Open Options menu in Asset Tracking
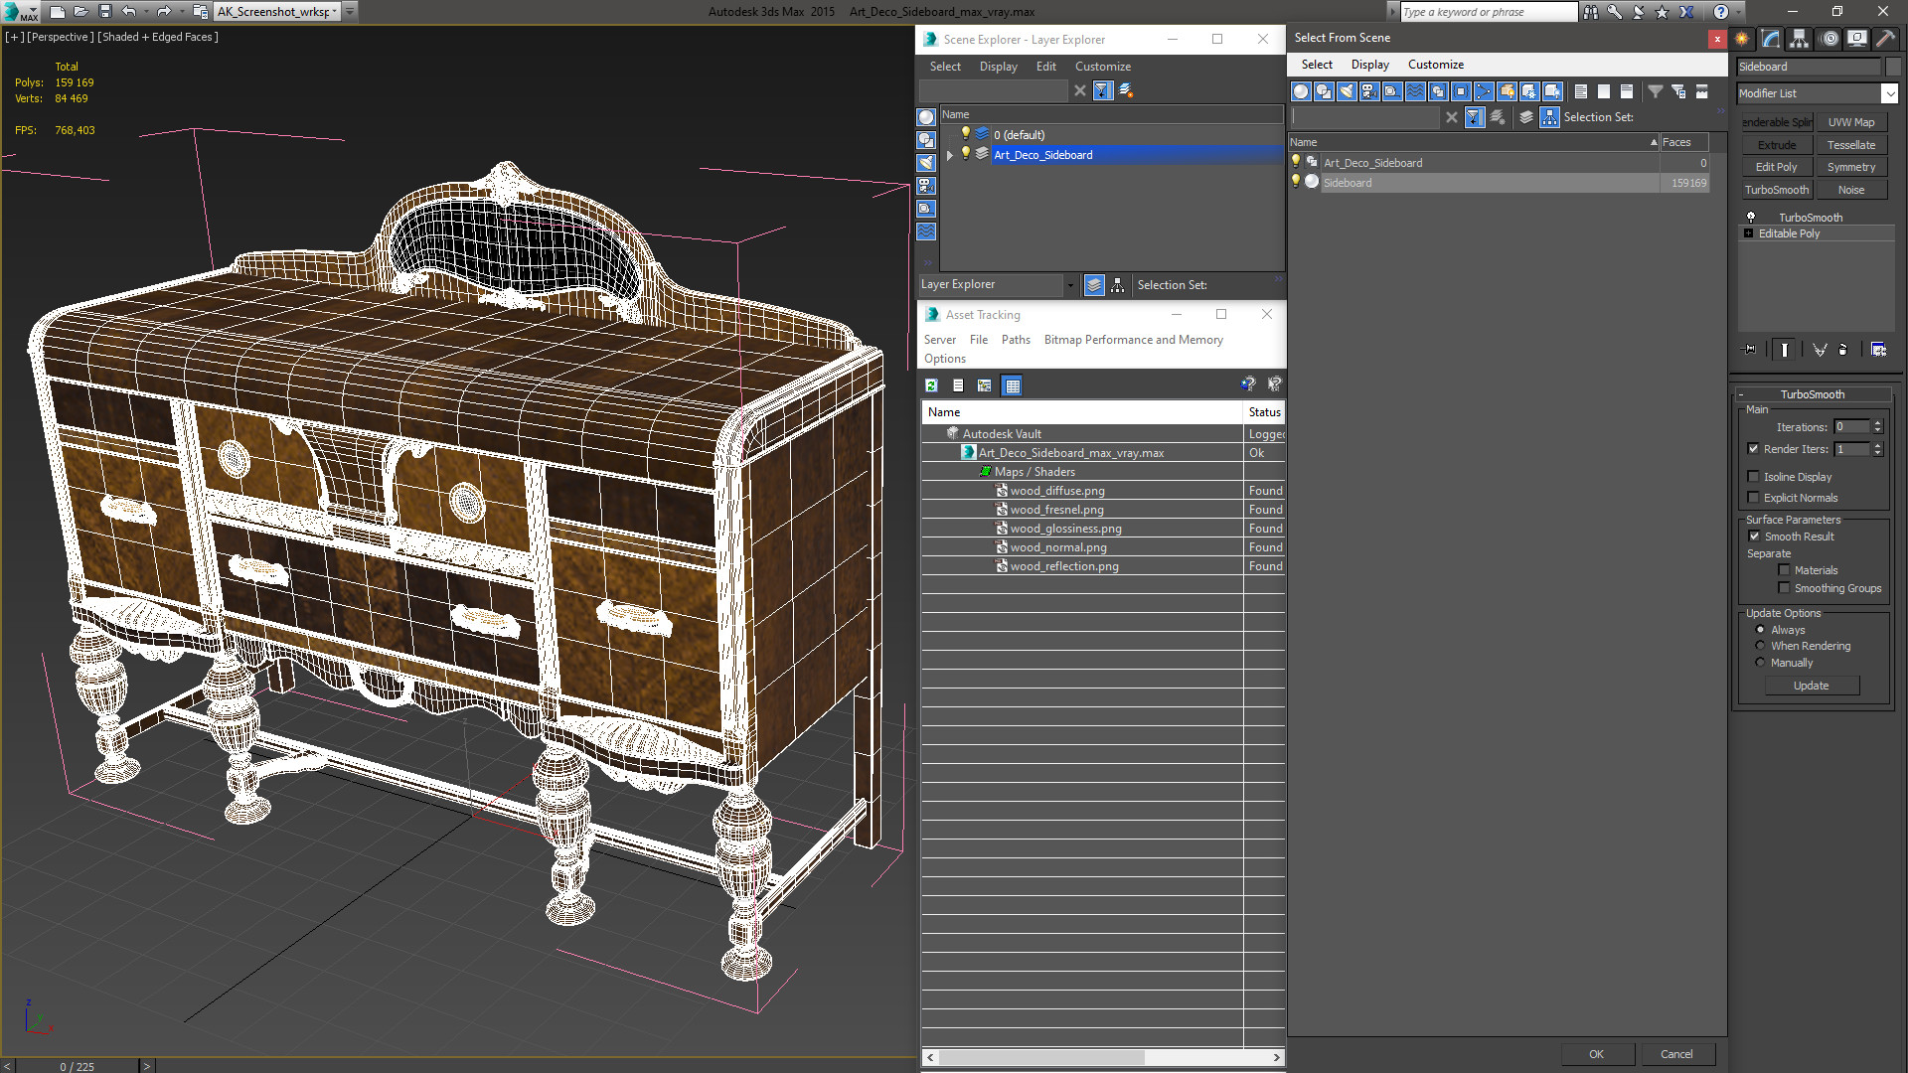 944,359
